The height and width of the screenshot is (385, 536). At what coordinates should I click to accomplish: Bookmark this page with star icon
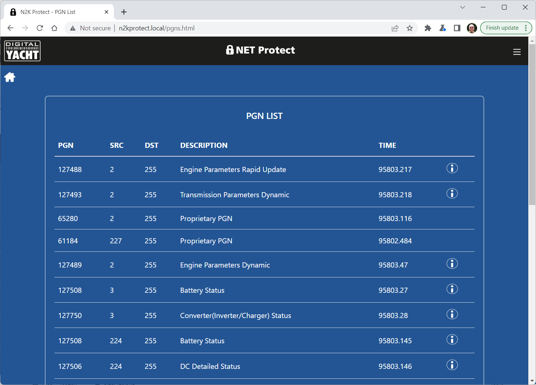tap(409, 28)
